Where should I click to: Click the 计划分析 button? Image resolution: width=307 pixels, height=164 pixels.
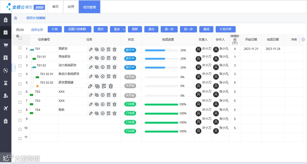[x=225, y=29]
